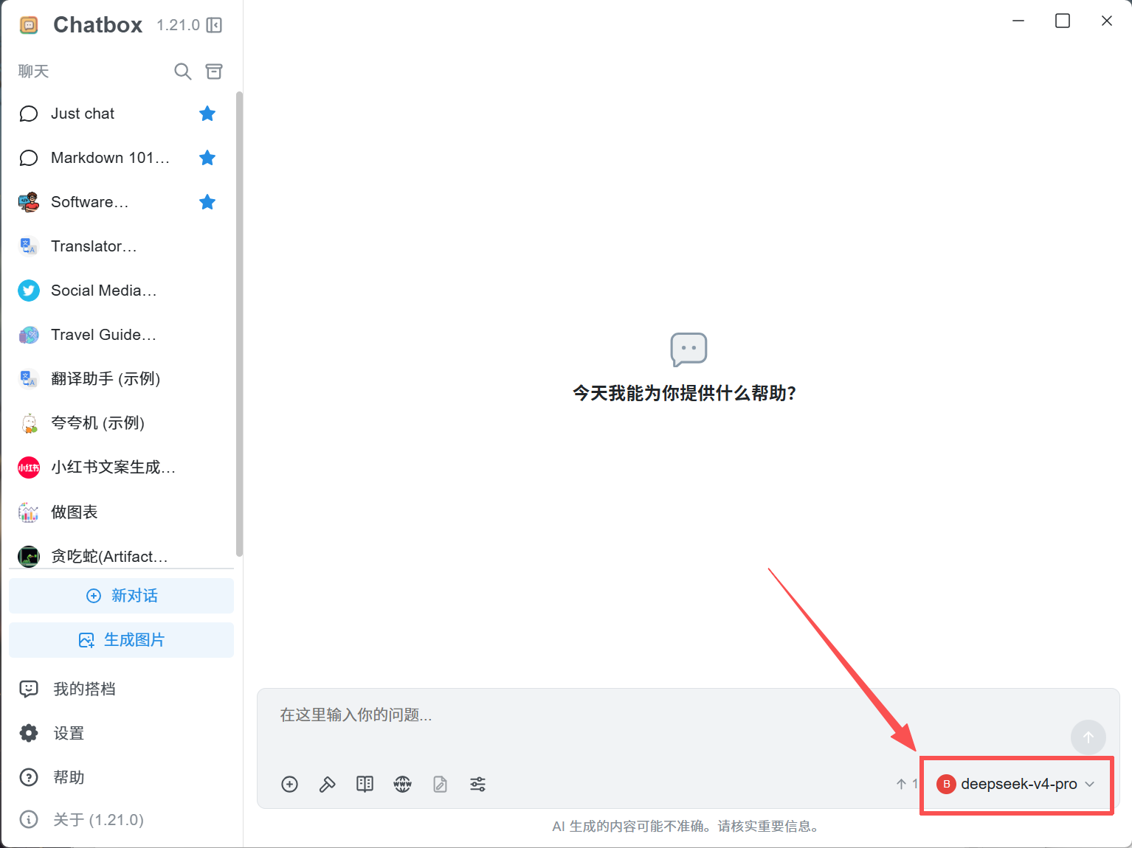Viewport: 1132px width, 848px height.
Task: Click the hammer tools icon
Action: [x=328, y=784]
